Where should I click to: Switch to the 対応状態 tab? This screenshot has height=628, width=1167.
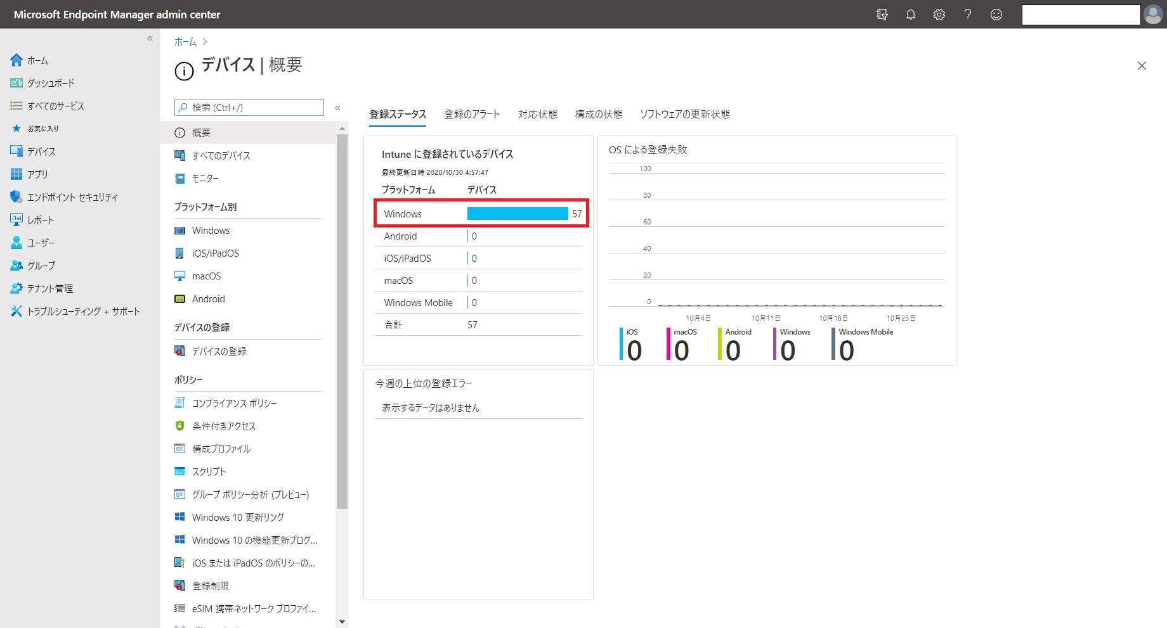pyautogui.click(x=538, y=114)
